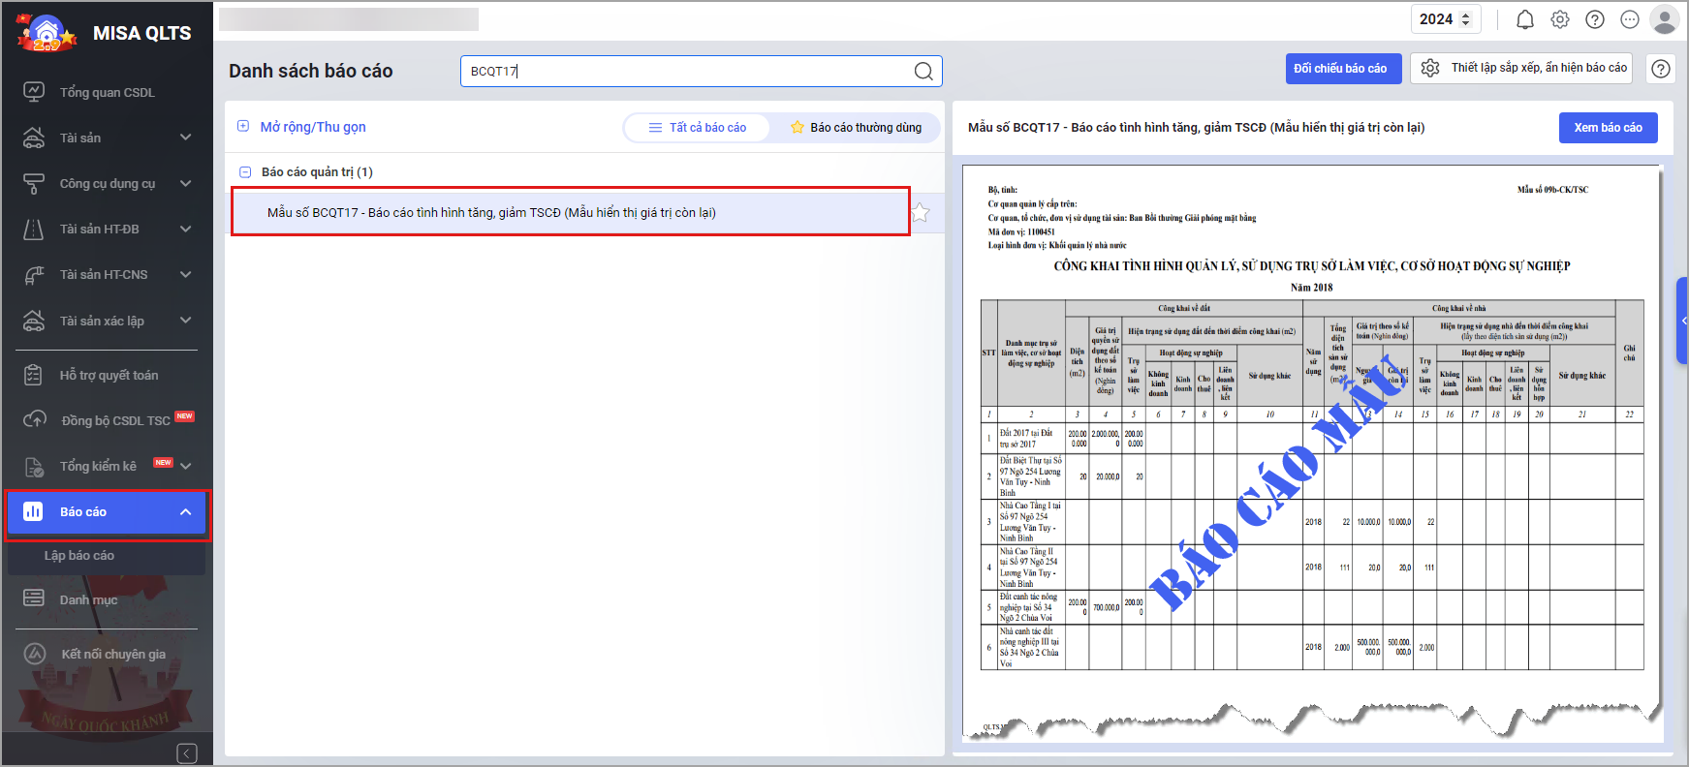Open the chat message bubble icon
Image resolution: width=1689 pixels, height=767 pixels.
pyautogui.click(x=1630, y=19)
